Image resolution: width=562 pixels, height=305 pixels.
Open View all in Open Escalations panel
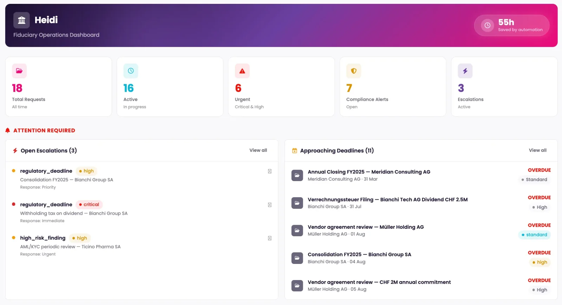pyautogui.click(x=258, y=150)
